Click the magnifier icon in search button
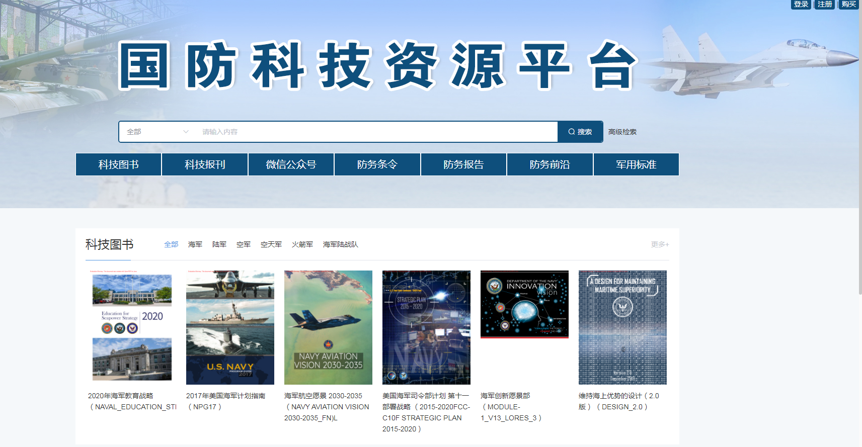This screenshot has height=447, width=862. (572, 132)
